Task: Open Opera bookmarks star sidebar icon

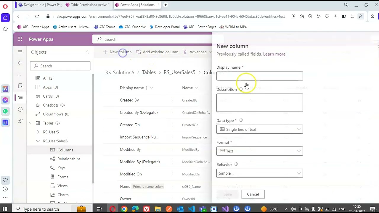Action: point(5,29)
